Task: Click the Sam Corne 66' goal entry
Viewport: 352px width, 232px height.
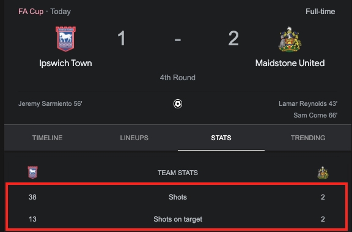Action: coord(315,115)
